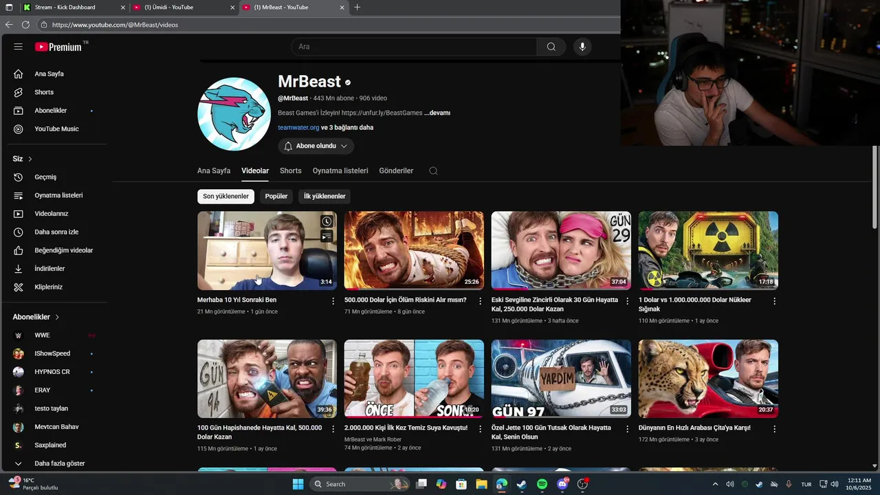Viewport: 880px width, 495px height.
Task: Click the browser address bar URL
Action: coord(115,25)
